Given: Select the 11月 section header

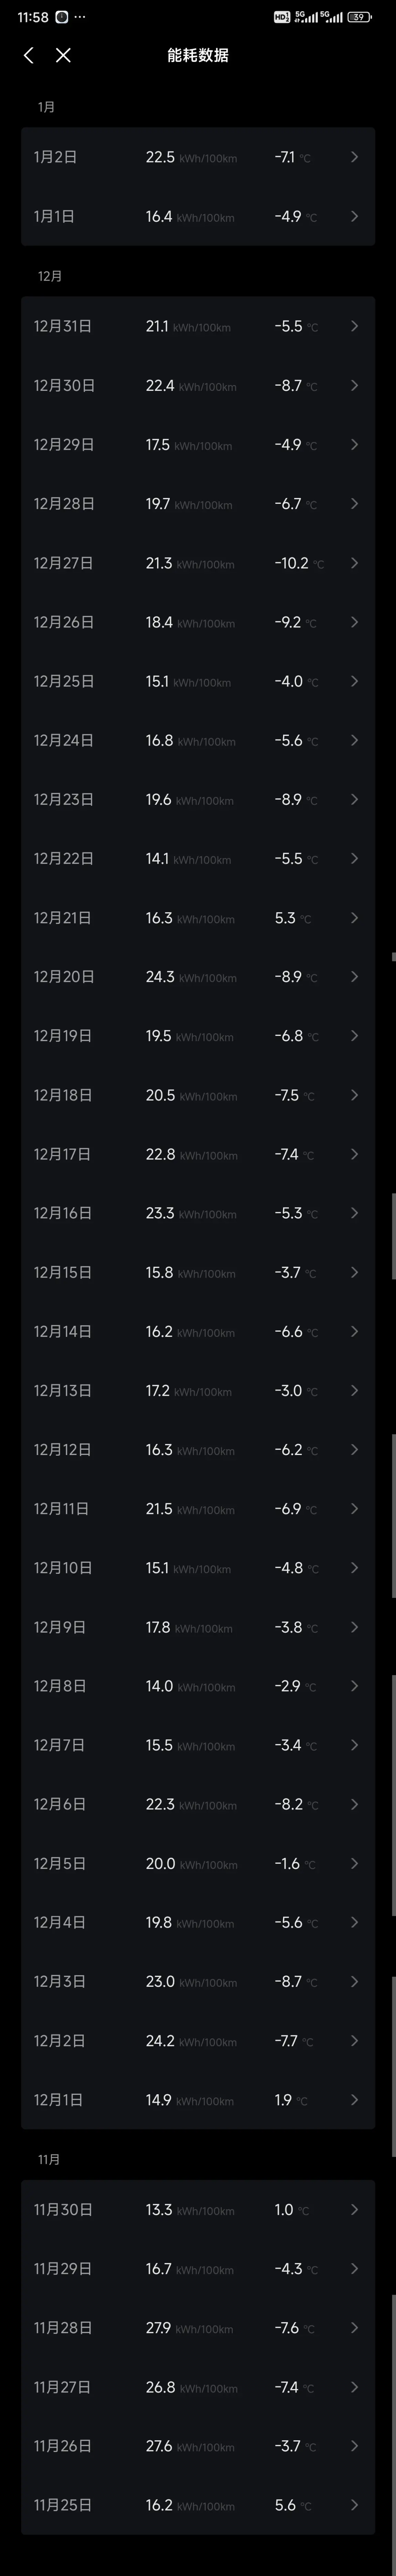Looking at the screenshot, I should pyautogui.click(x=49, y=2160).
